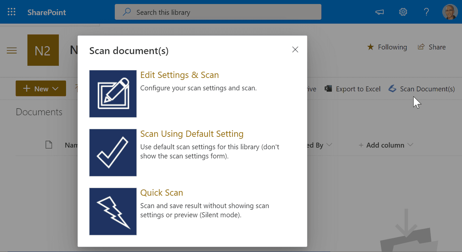Click the Scan Document(s) command

pyautogui.click(x=422, y=89)
